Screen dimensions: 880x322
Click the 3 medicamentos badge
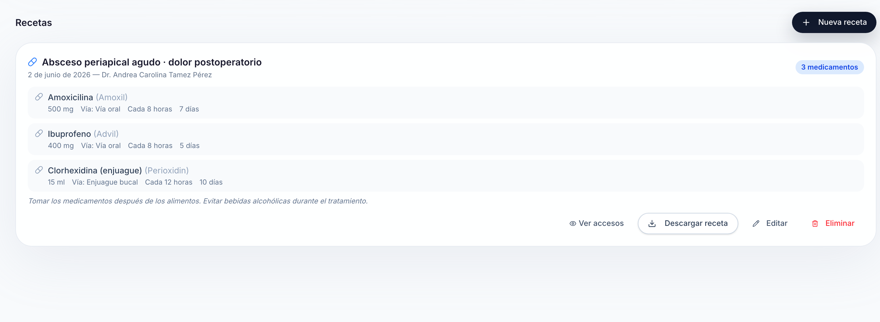(830, 67)
